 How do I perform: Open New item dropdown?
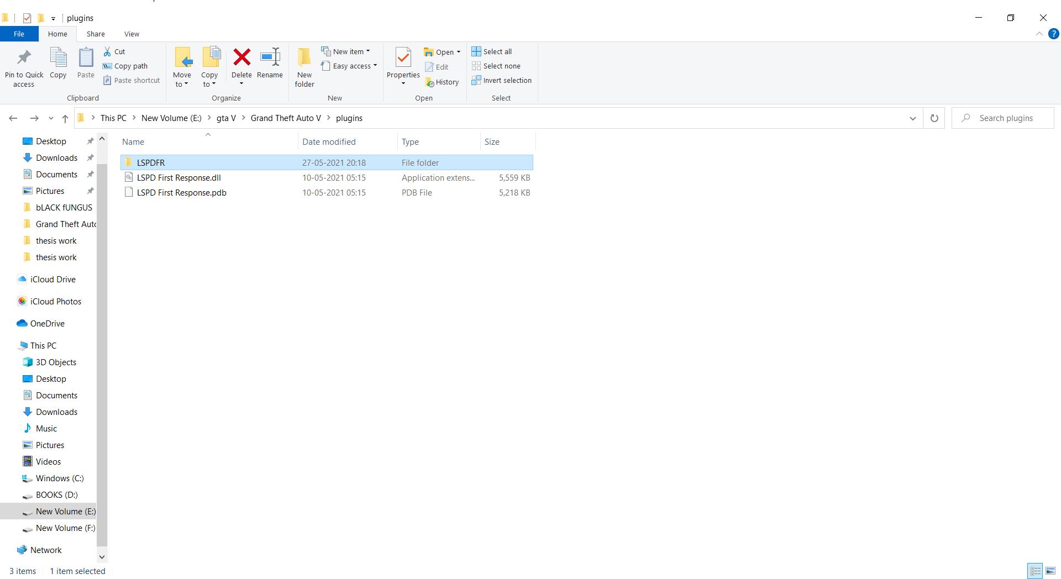(x=346, y=51)
